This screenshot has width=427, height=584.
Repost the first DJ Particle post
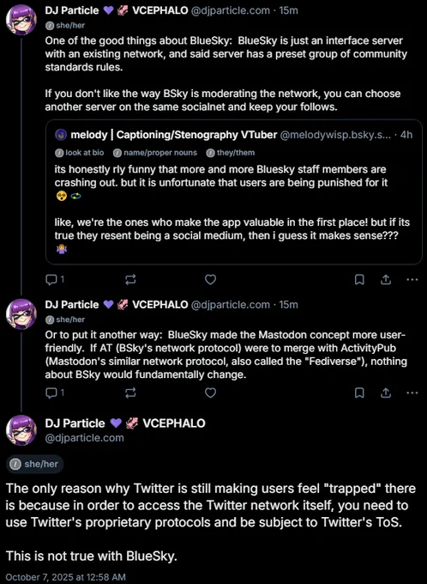click(x=130, y=280)
